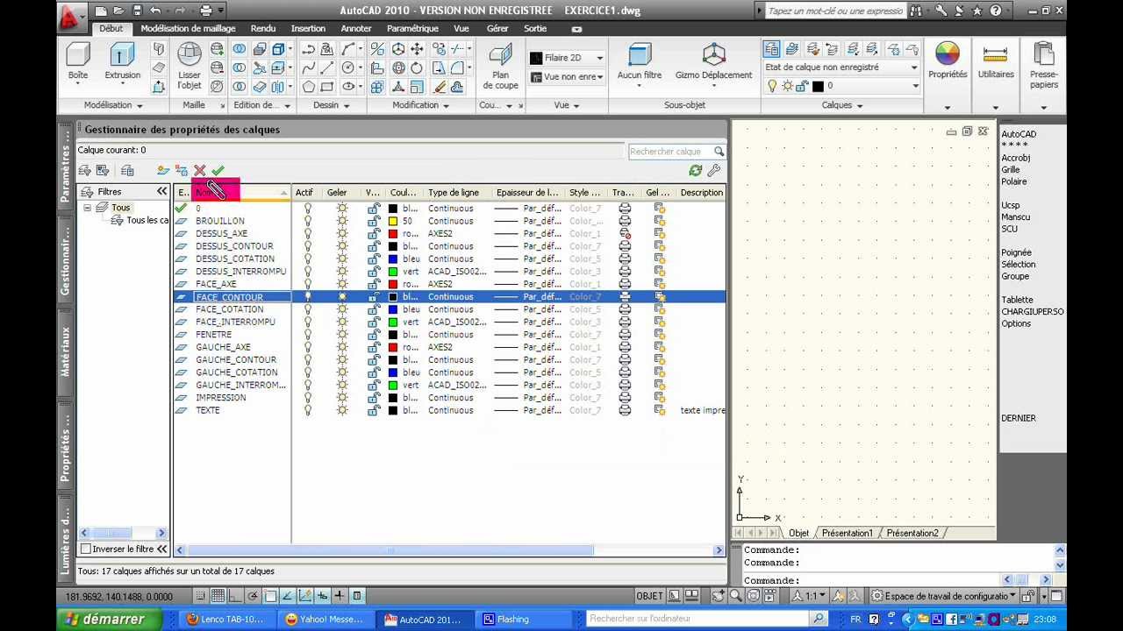
Task: Click the Lisser l'objet mesh tool
Action: (189, 66)
